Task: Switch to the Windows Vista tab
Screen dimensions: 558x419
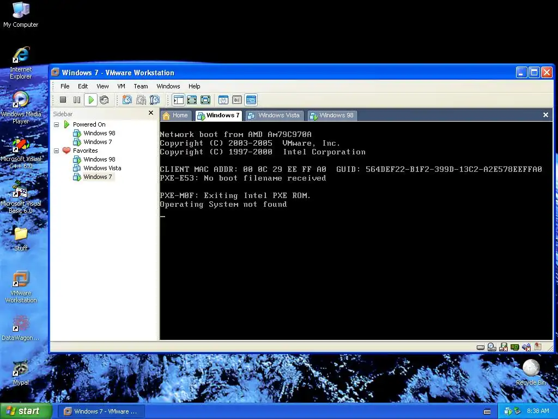Action: click(275, 116)
